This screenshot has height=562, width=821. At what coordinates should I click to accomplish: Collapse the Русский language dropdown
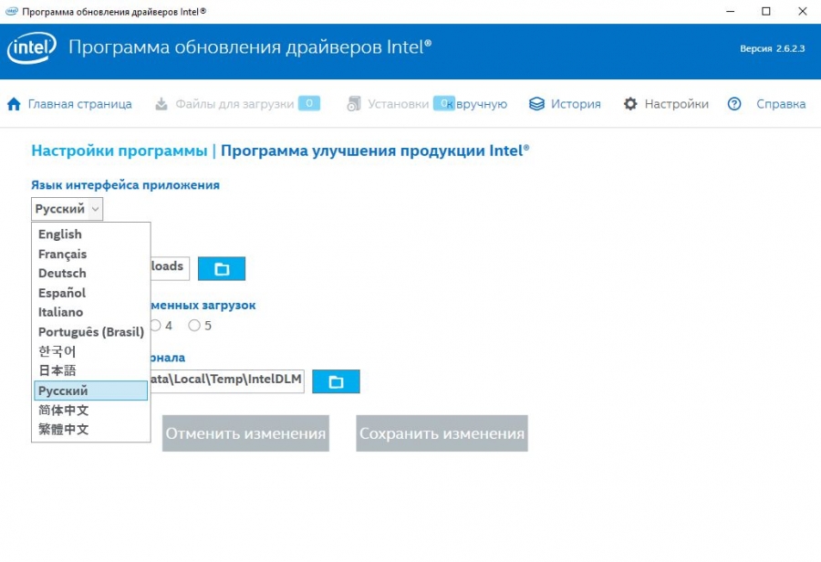coord(68,209)
